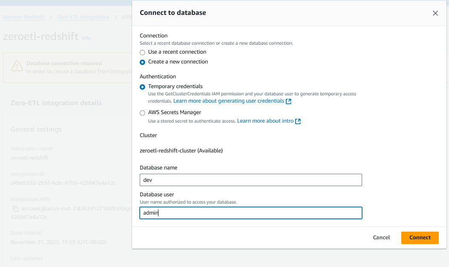Open Learn more about generating user credentials link
Image resolution: width=449 pixels, height=267 pixels.
(x=228, y=101)
